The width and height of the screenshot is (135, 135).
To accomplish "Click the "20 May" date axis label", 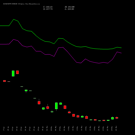I will pyautogui.click(x=99, y=128).
